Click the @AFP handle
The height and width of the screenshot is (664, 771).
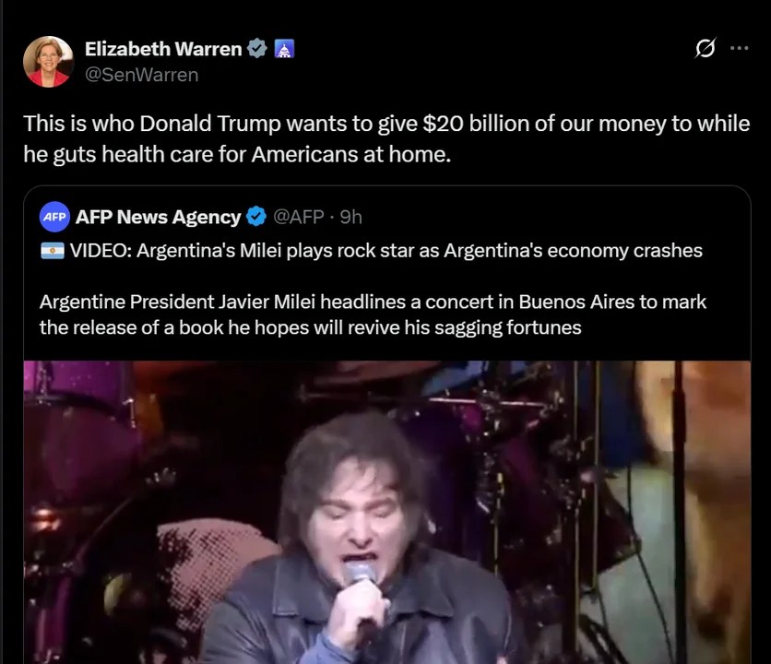coord(299,217)
